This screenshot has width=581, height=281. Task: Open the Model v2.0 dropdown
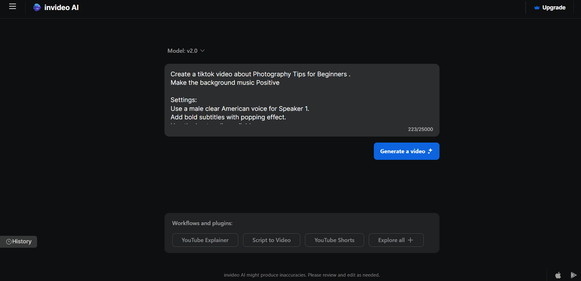tap(183, 51)
